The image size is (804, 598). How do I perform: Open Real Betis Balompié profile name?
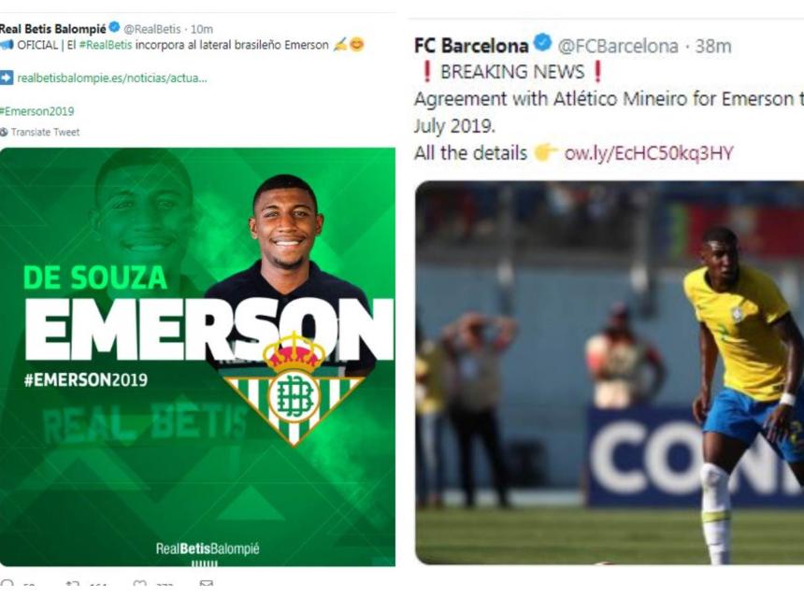click(52, 29)
